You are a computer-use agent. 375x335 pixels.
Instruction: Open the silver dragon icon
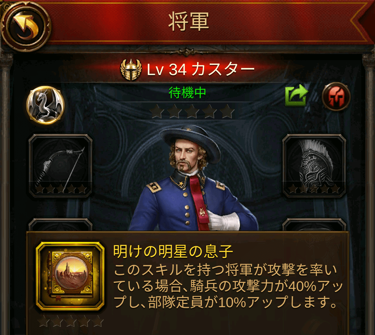pos(45,104)
